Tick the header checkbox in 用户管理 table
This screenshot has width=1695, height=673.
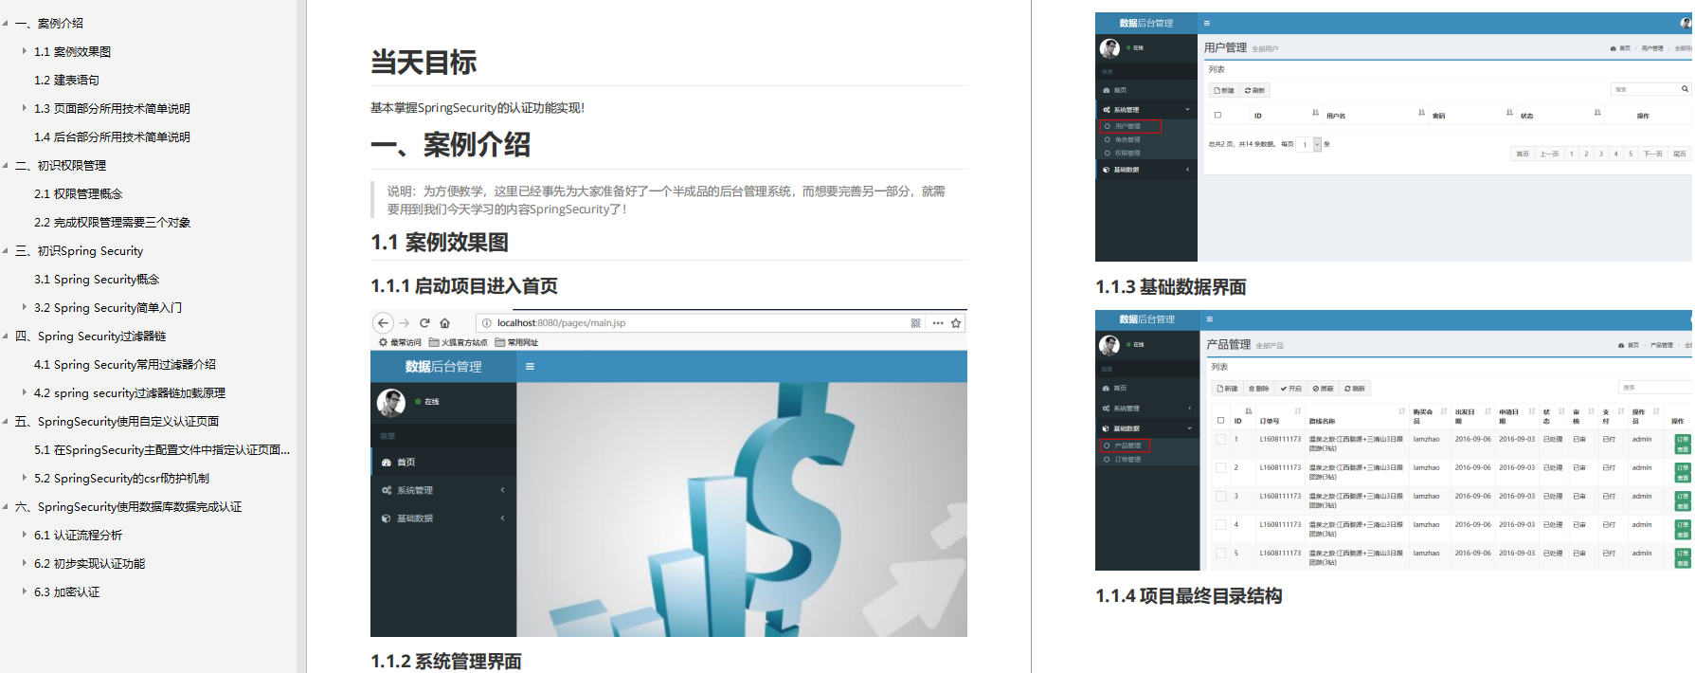1217,115
